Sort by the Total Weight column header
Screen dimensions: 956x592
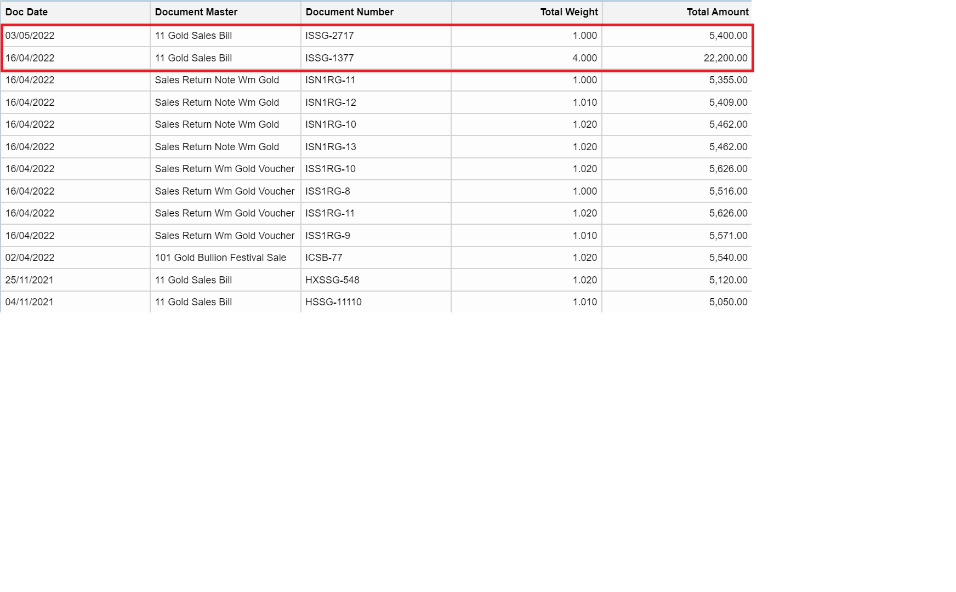click(x=527, y=12)
